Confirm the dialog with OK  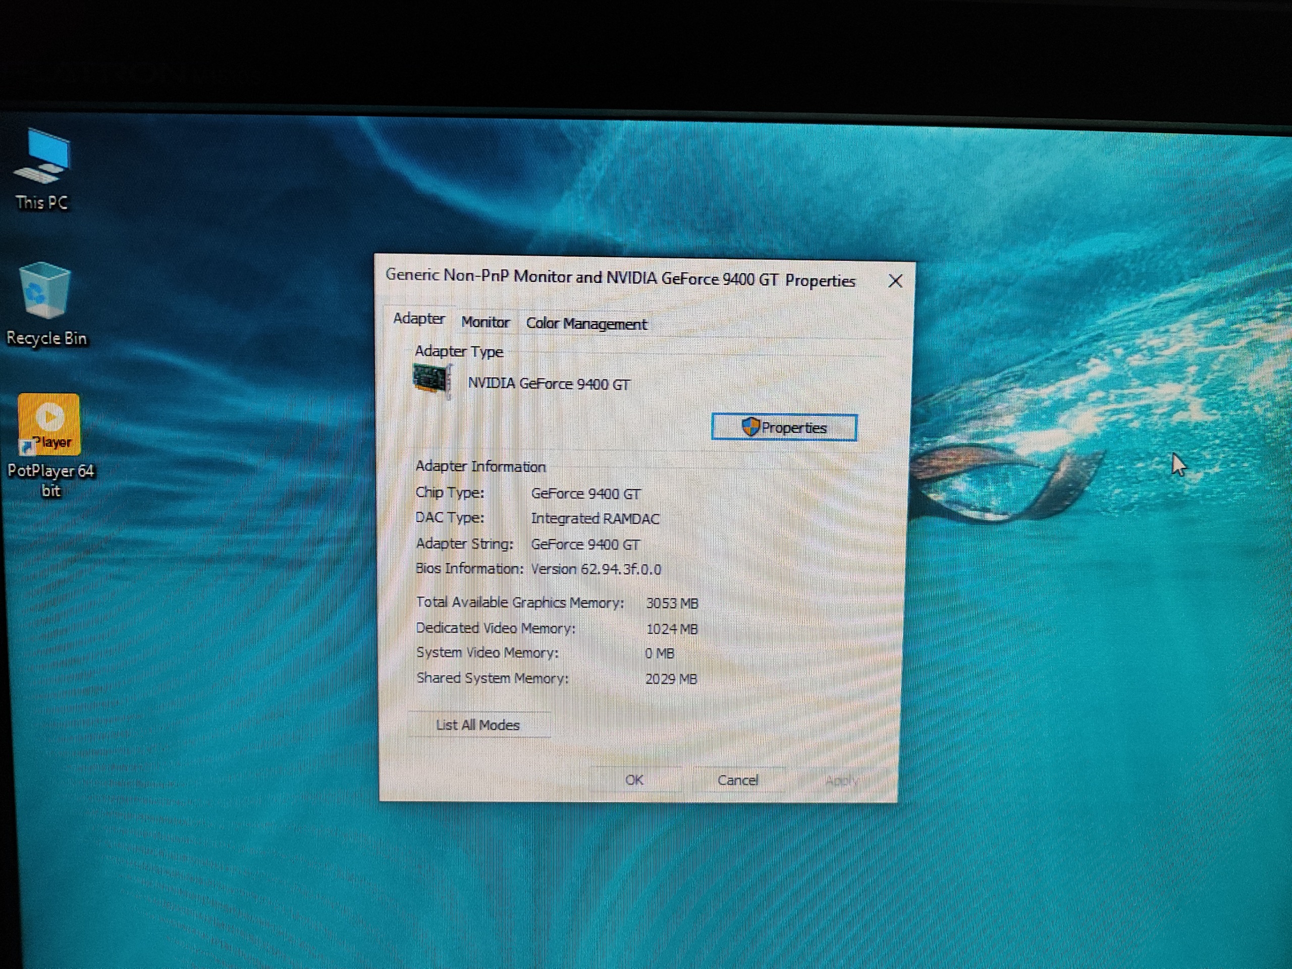[634, 780]
